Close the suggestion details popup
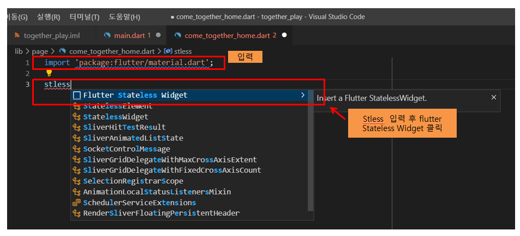This screenshot has width=520, height=236. [493, 97]
